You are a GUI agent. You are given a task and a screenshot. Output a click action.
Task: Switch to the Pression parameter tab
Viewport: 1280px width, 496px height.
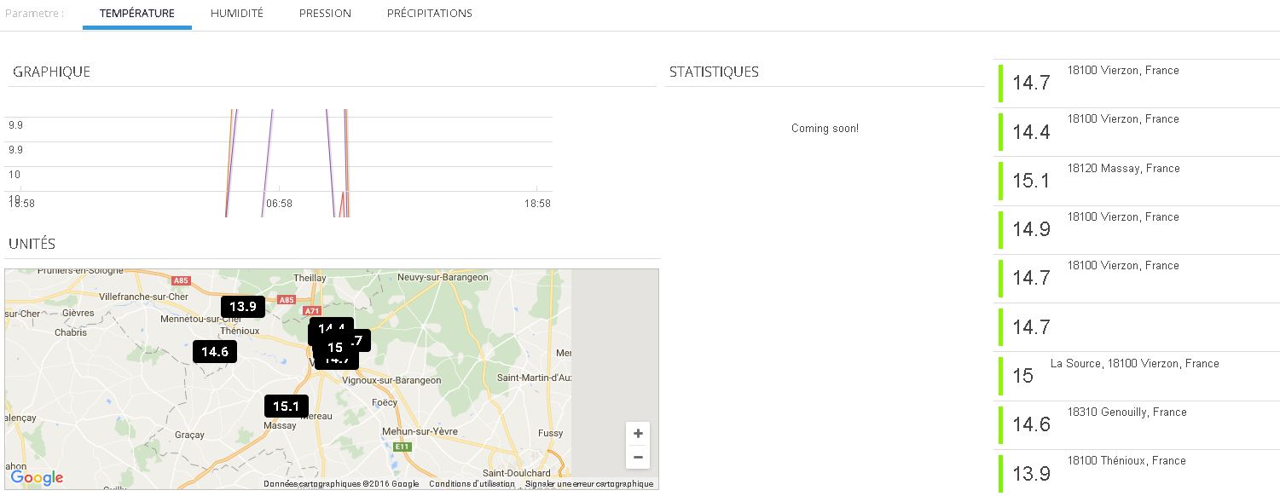coord(325,14)
